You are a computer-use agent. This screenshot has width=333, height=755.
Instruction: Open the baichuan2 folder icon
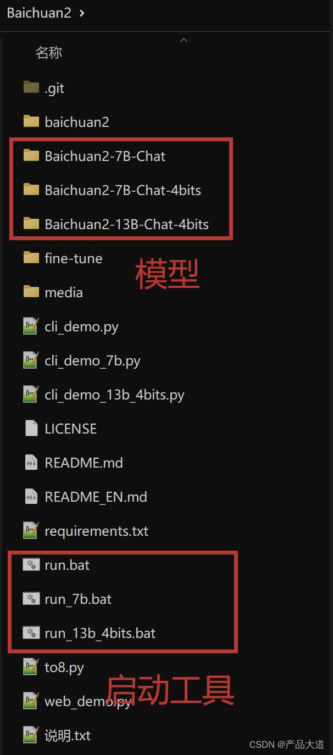pyautogui.click(x=31, y=121)
